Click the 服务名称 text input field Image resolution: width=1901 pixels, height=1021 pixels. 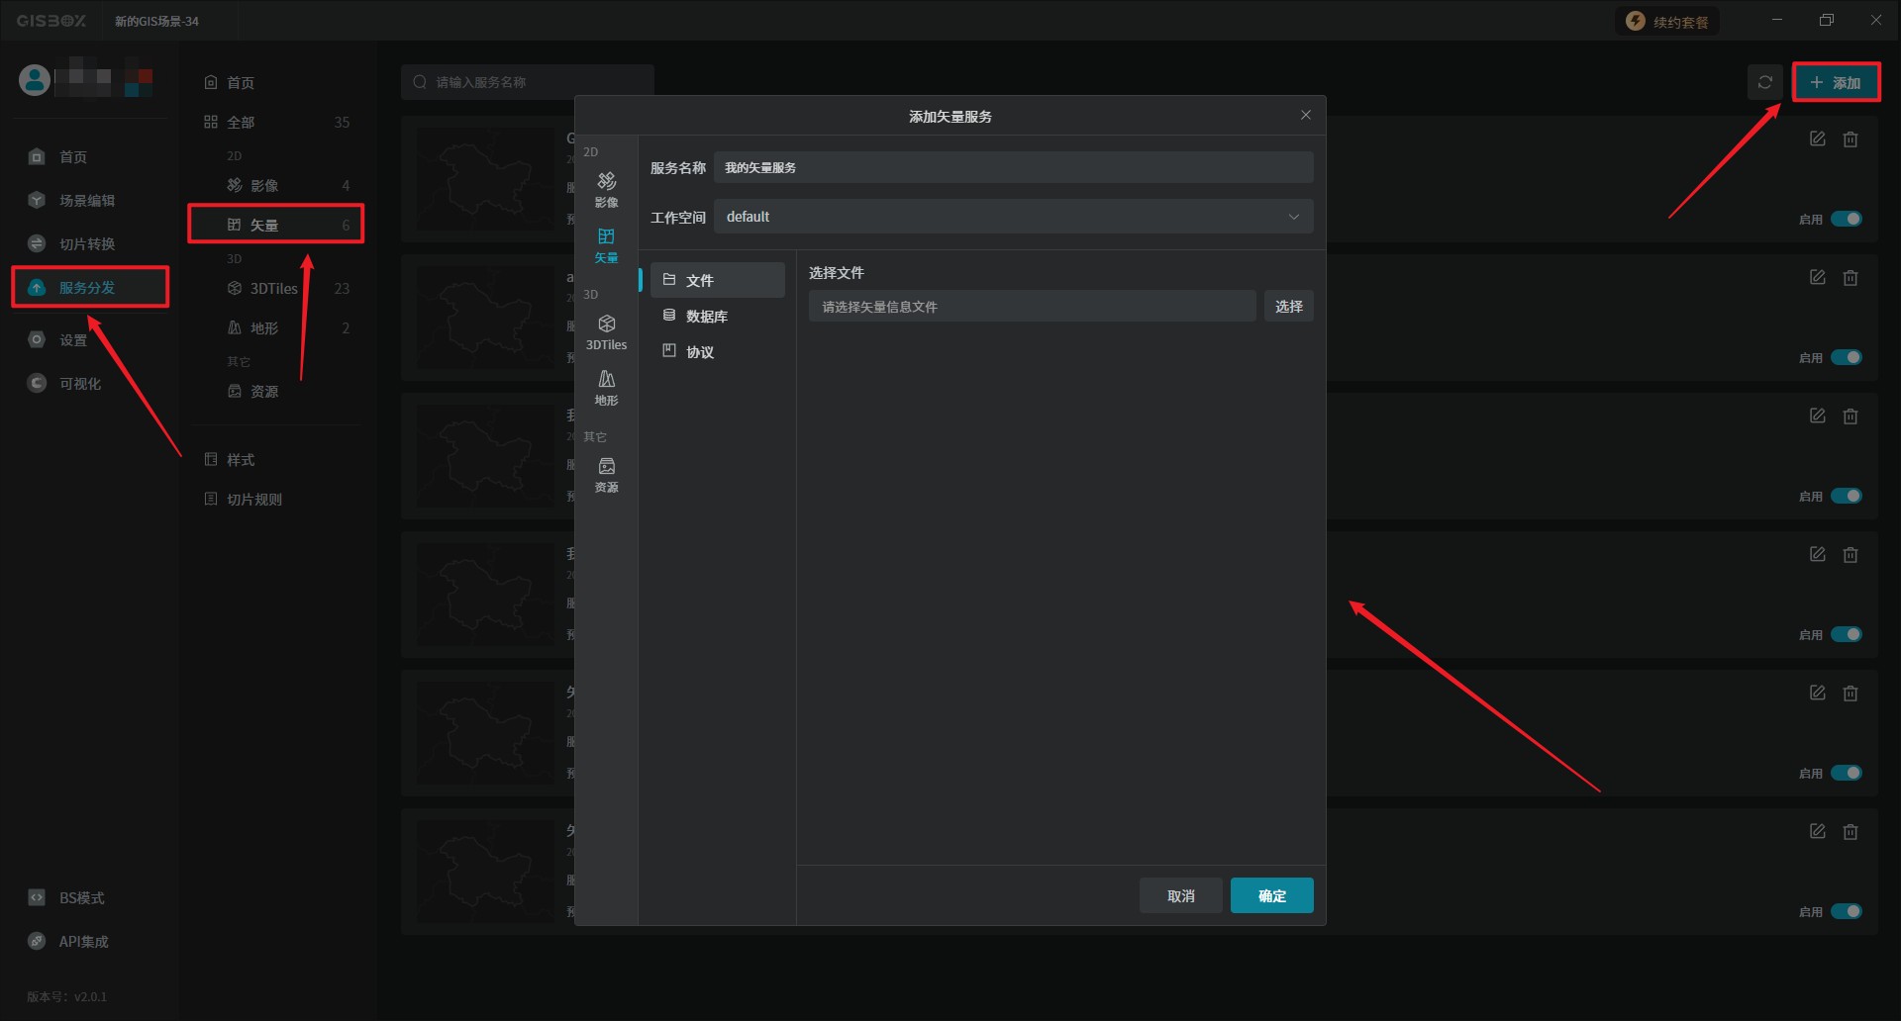1013,167
